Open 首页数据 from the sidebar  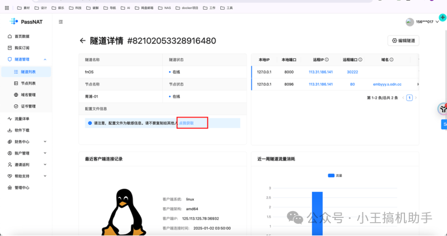22,36
